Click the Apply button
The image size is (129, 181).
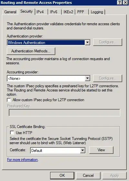pos(114,176)
